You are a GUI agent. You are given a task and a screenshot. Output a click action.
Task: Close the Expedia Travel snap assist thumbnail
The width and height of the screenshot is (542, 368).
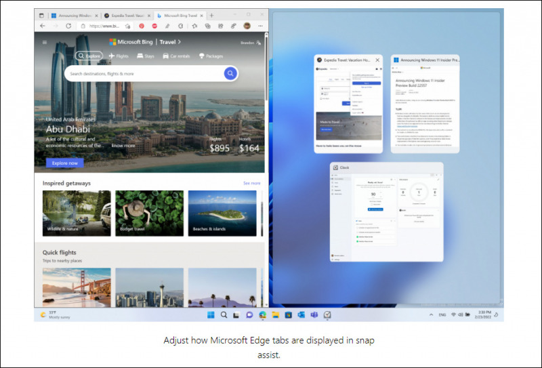pyautogui.click(x=377, y=60)
